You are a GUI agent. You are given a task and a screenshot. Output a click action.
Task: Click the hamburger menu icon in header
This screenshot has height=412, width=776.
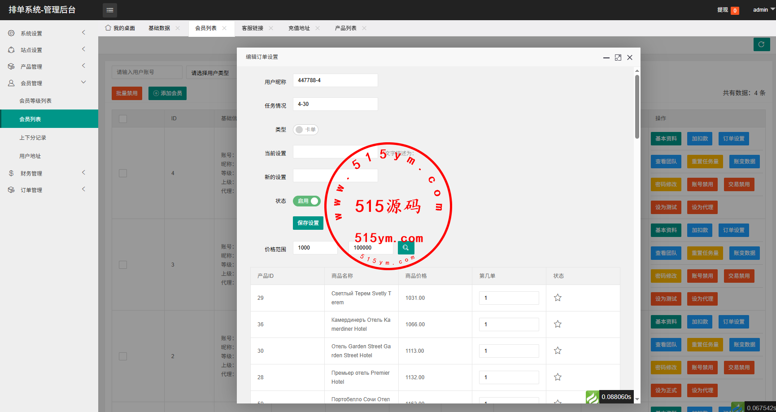110,10
